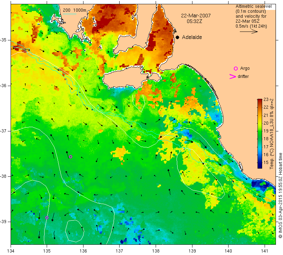Click the cyan depth contour legend line

[70, 14]
